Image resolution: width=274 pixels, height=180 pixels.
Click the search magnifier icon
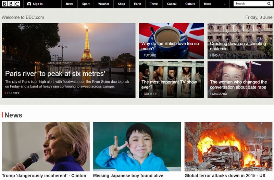coord(269,4)
